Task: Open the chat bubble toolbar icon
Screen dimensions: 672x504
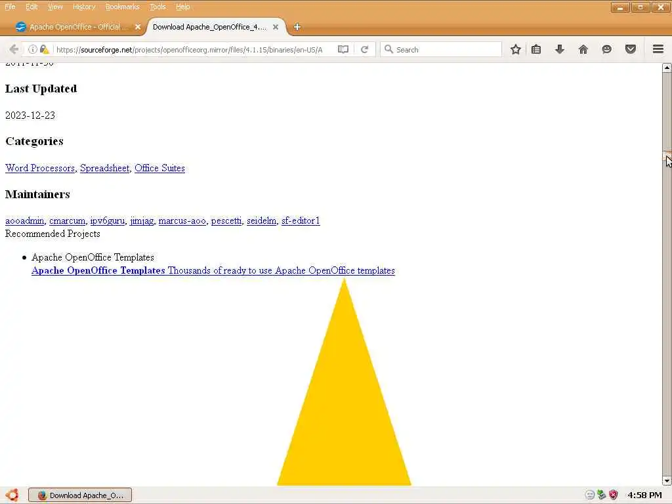Action: click(606, 49)
